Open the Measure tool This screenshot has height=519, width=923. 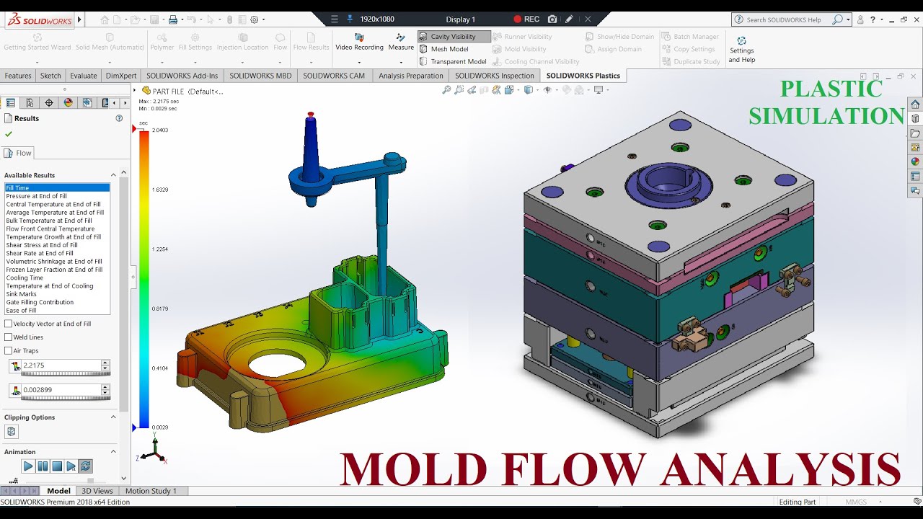[x=401, y=42]
